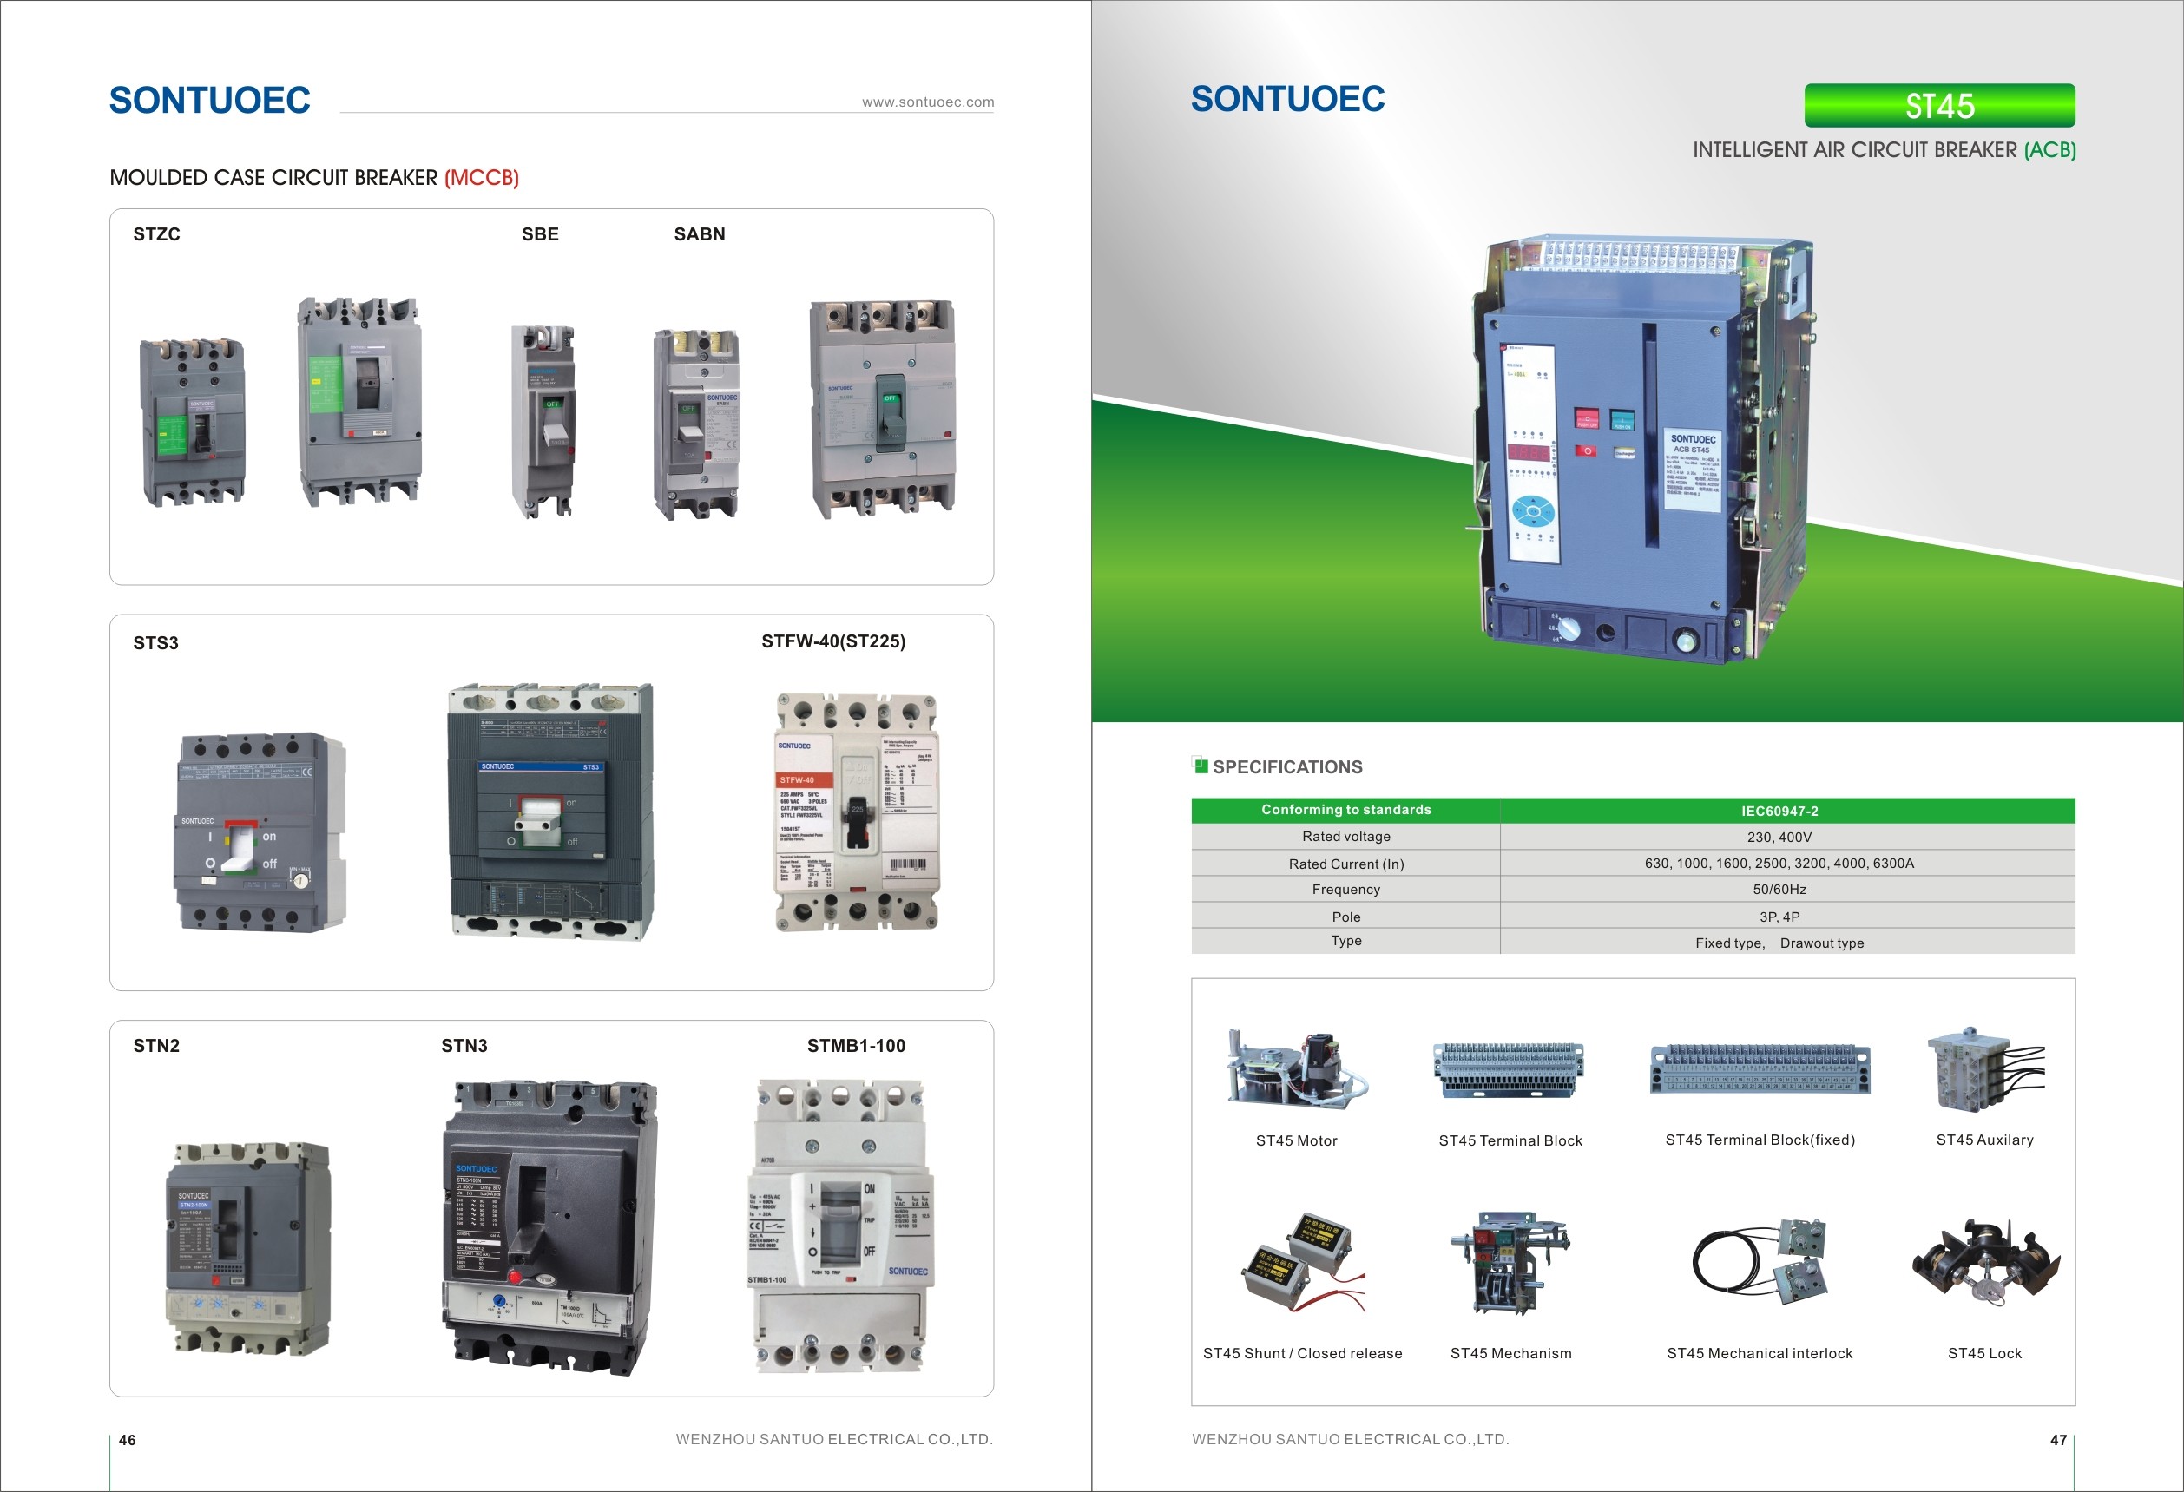Click the ST45 Motor accessory image

click(1297, 1069)
